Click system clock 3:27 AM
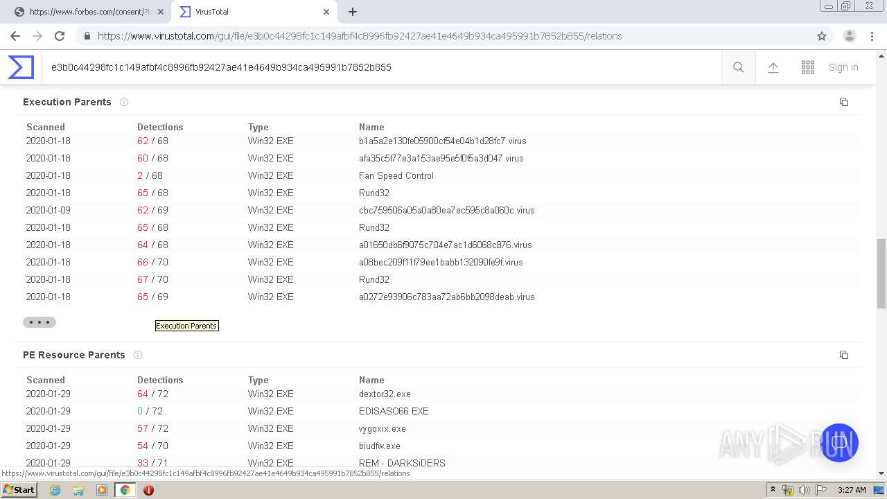 [852, 490]
